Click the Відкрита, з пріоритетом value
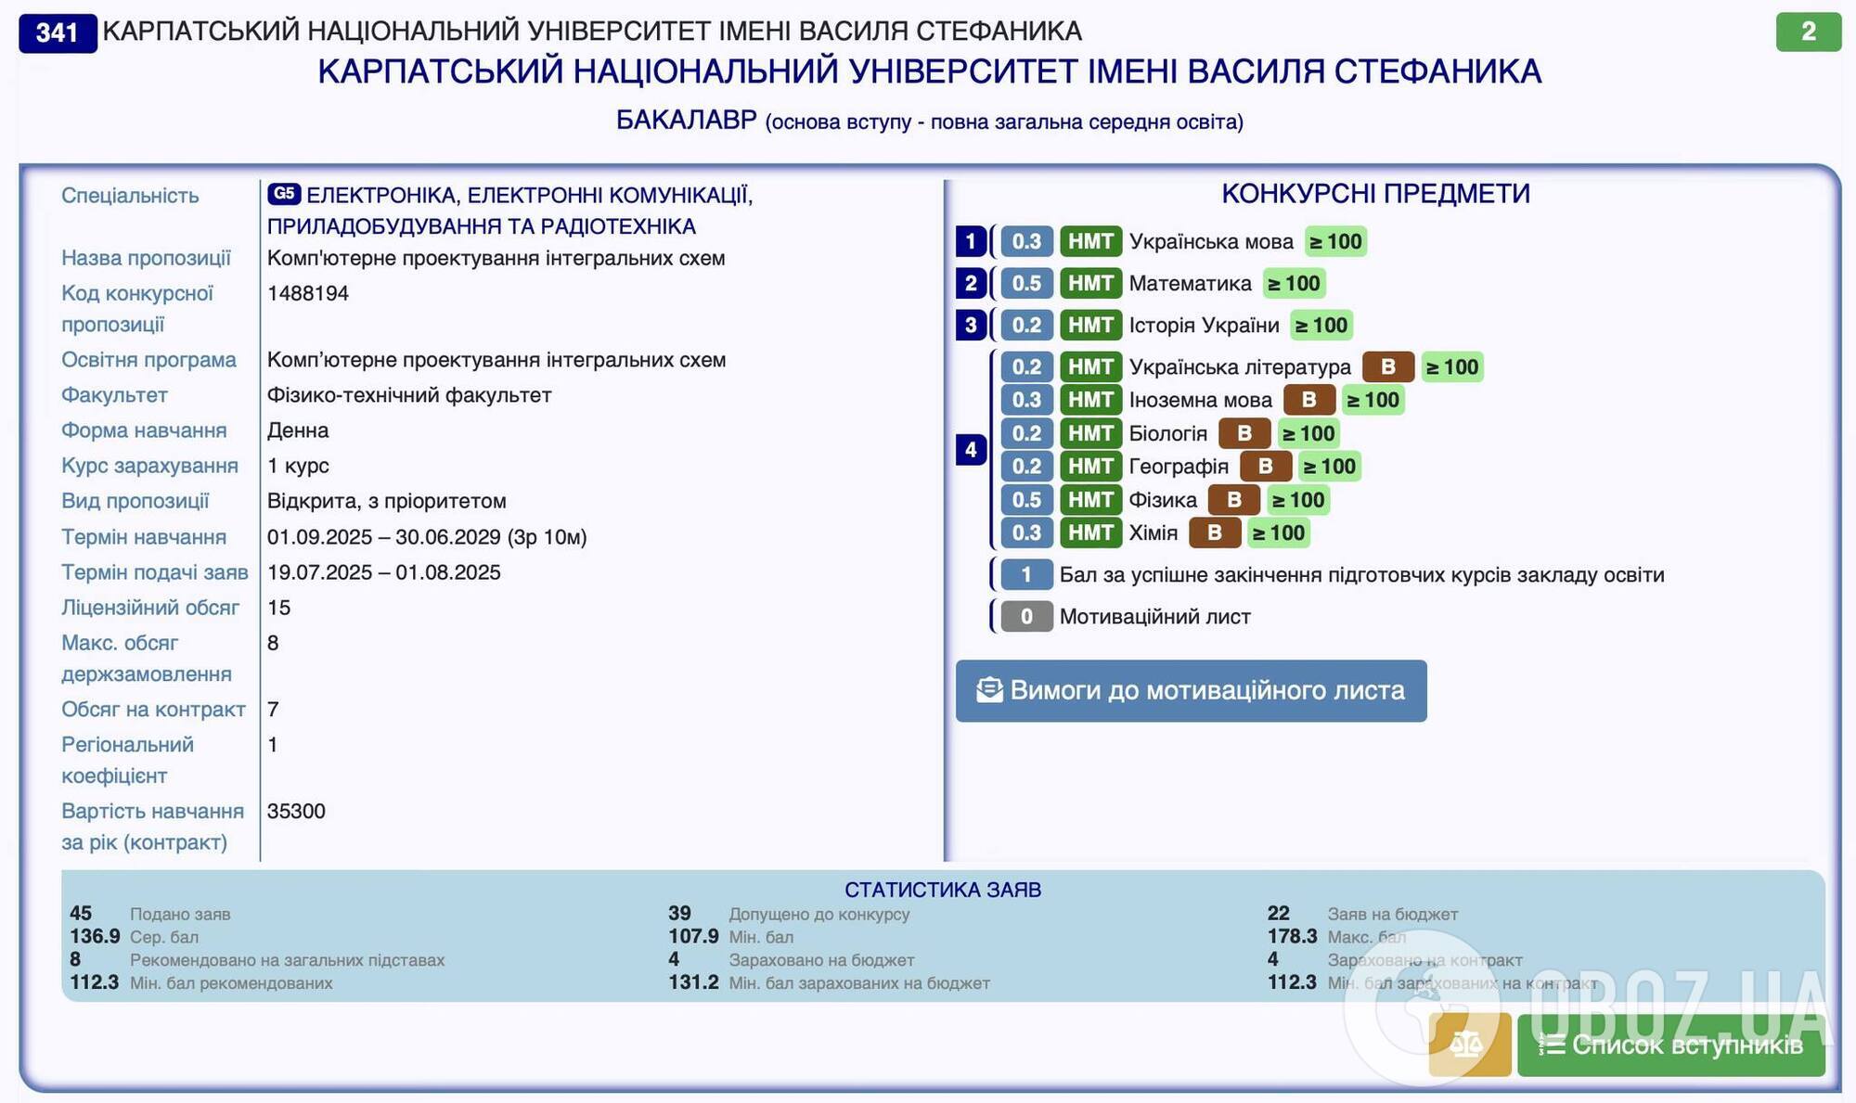Image resolution: width=1856 pixels, height=1103 pixels. coord(387,501)
